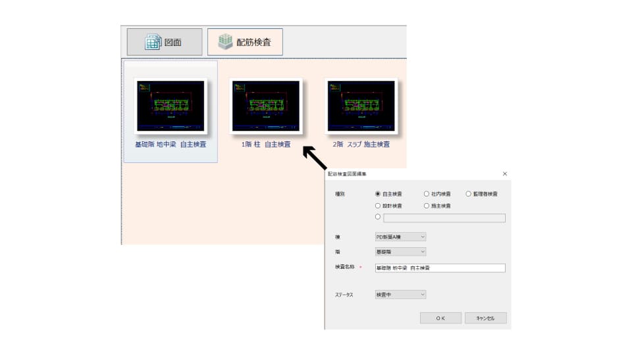Open the 階 dropdown showing 基礎階
This screenshot has height=355, width=632.
[x=400, y=252]
